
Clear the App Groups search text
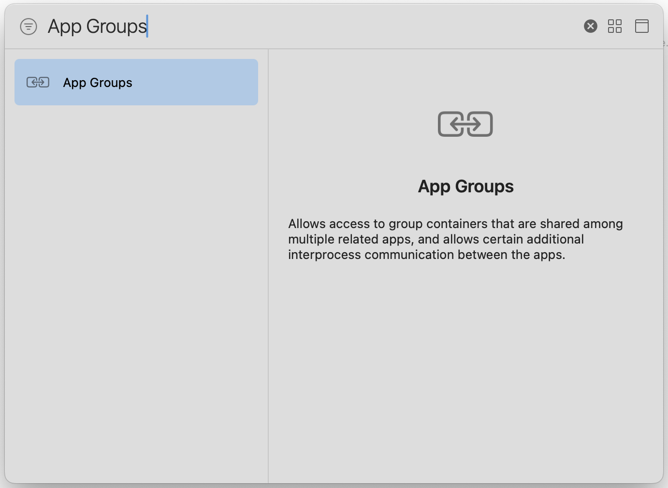590,26
